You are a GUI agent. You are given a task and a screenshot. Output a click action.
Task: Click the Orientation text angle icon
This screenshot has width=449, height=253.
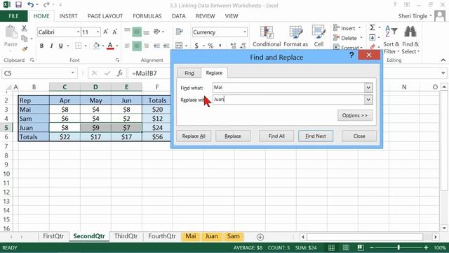(x=156, y=32)
